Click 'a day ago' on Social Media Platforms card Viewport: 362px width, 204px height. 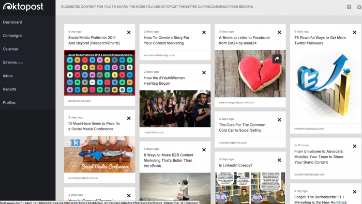coord(75,32)
